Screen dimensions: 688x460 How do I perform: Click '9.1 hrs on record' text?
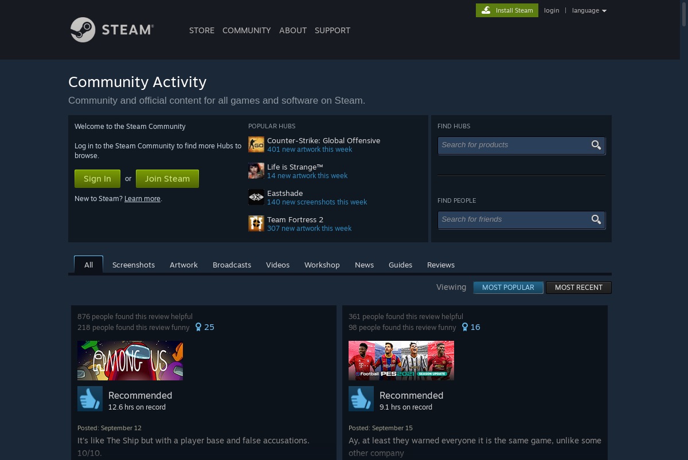(x=406, y=407)
